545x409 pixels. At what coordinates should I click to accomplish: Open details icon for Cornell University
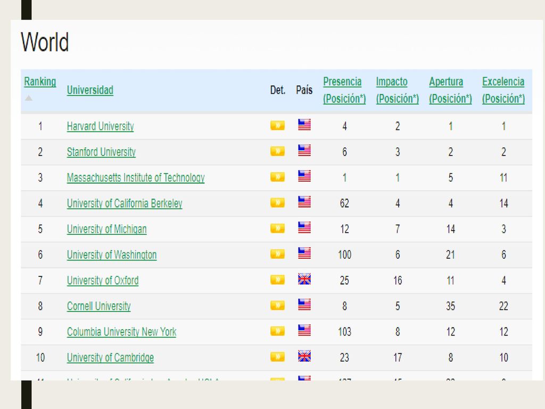coord(277,305)
